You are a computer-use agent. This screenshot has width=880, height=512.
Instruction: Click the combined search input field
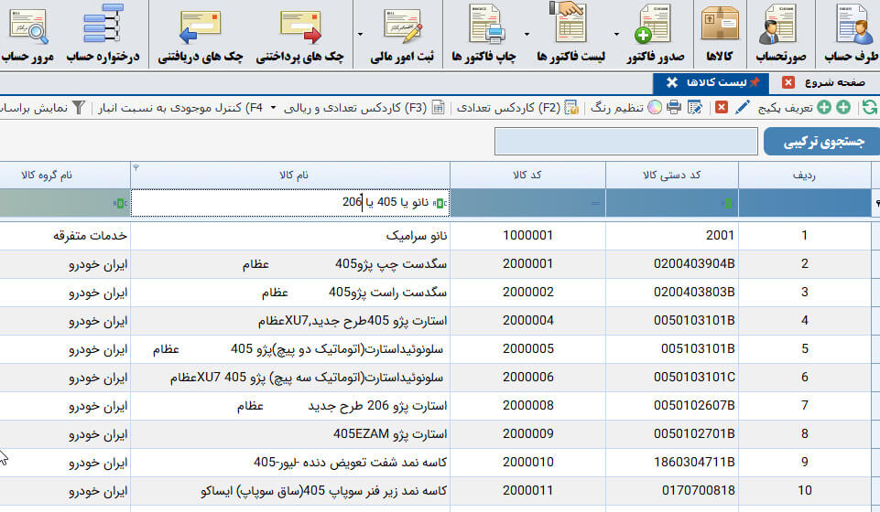click(625, 141)
